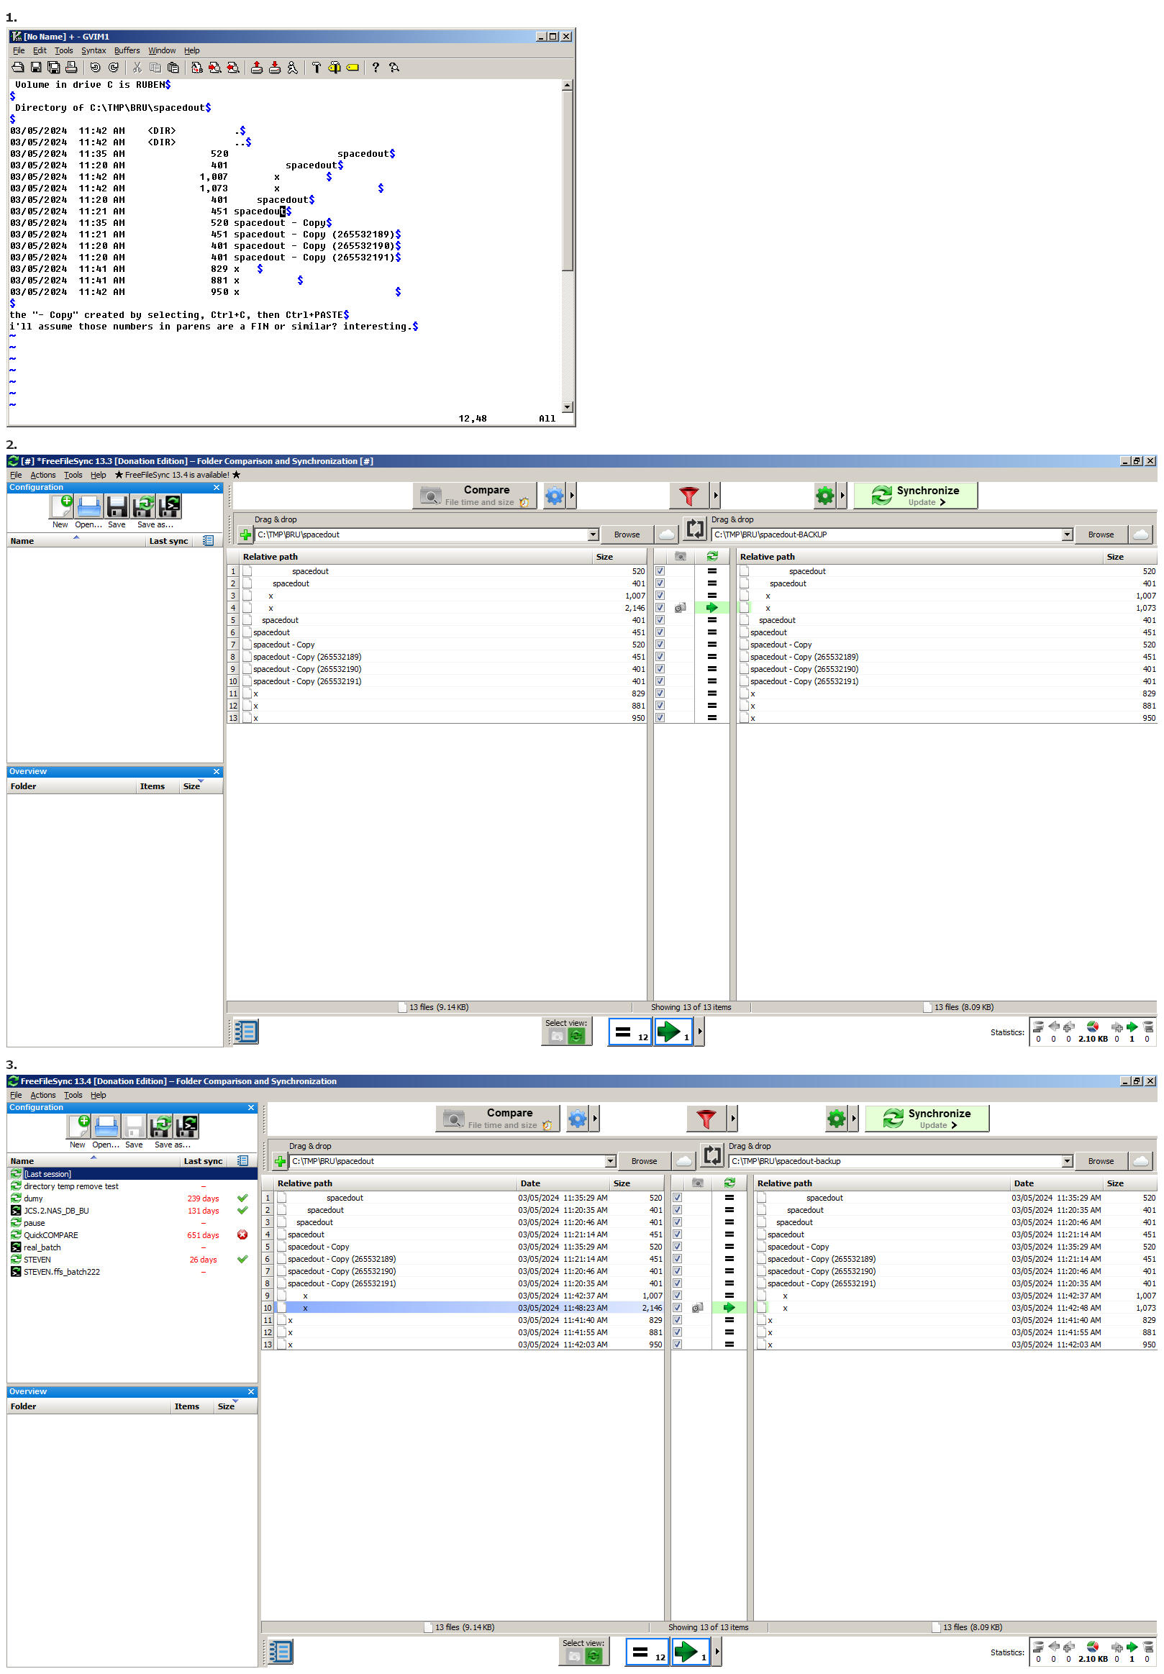Toggle equal-items view button showing 12 in FreeFileSync 13.3
The height and width of the screenshot is (1674, 1164).
pyautogui.click(x=630, y=1032)
